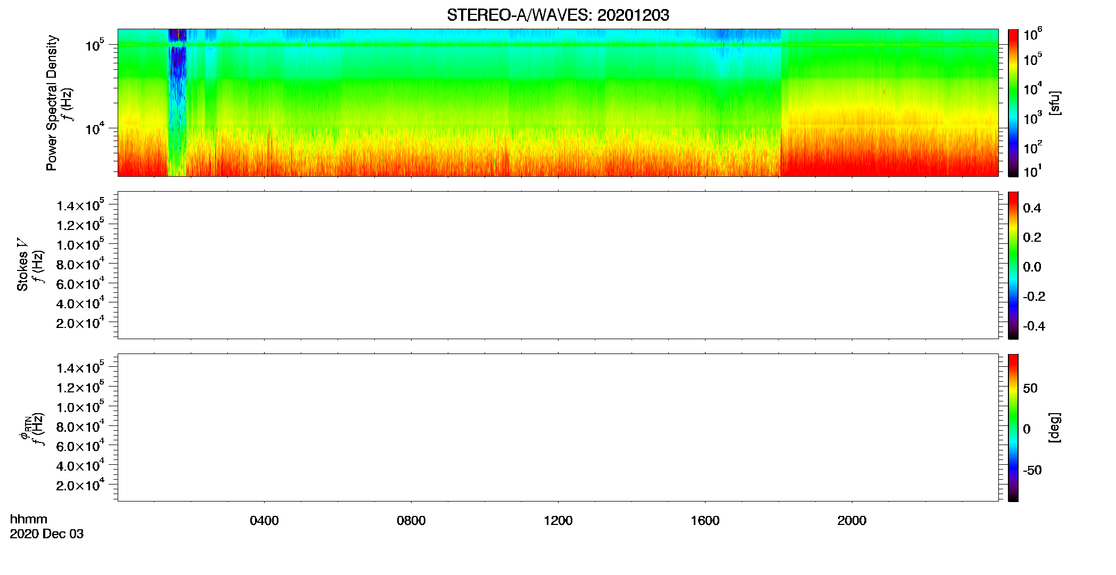Viewport: 1116px width, 575px height.
Task: Click the 0.0 label on Stokes color bar
Action: tap(1032, 267)
